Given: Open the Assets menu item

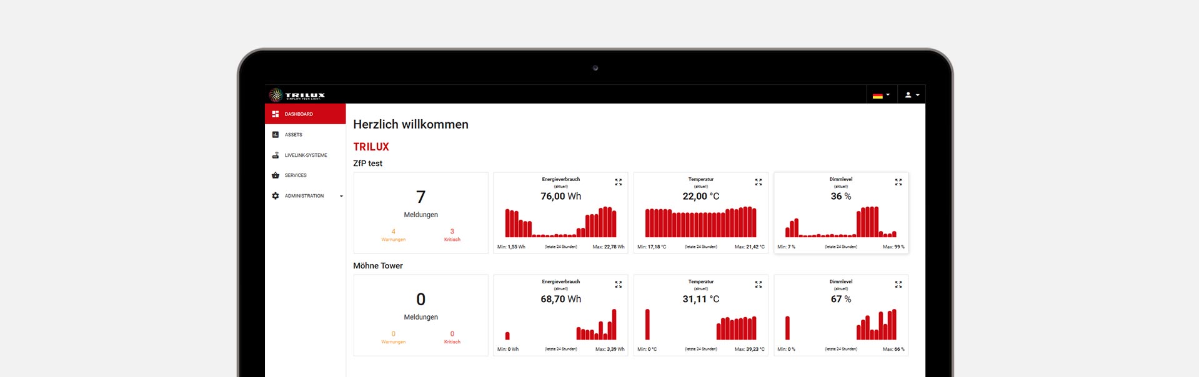Looking at the screenshot, I should (305, 135).
